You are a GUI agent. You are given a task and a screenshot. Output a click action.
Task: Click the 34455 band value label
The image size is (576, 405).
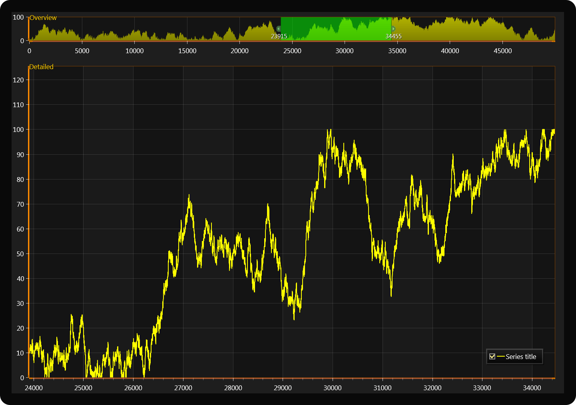[393, 36]
